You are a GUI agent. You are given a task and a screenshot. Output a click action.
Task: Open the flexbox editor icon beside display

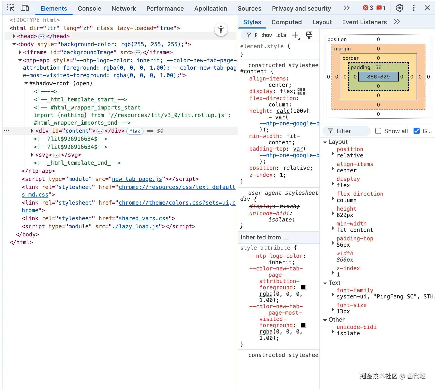301,91
